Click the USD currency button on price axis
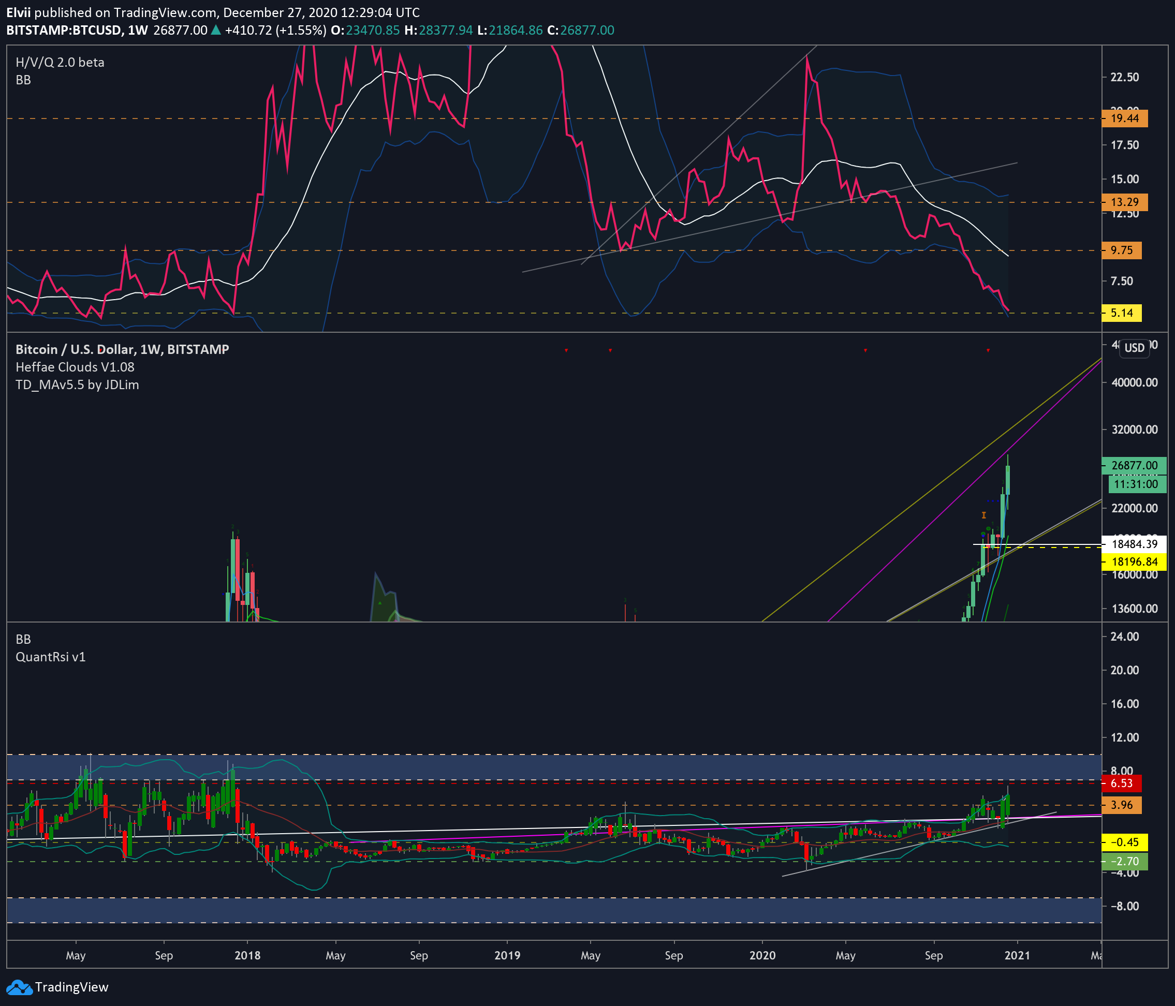 coord(1134,348)
